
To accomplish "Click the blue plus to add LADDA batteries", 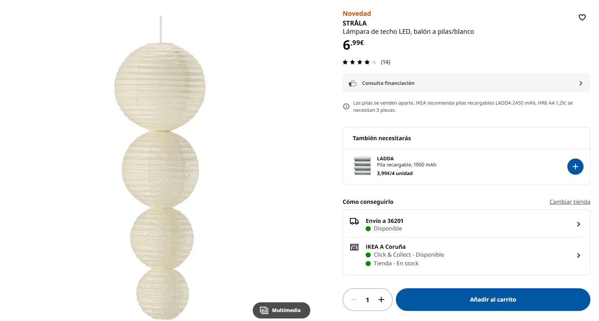I will click(575, 167).
